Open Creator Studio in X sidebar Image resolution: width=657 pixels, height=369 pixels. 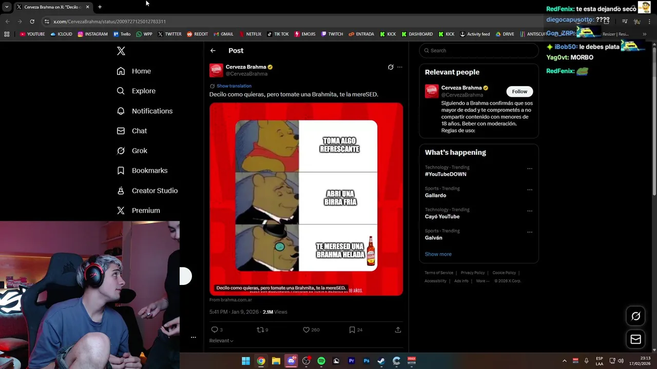click(147, 191)
